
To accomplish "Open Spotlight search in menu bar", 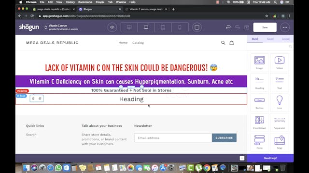I will [275, 2].
